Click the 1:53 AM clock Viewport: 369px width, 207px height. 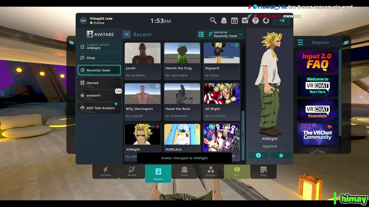(x=161, y=21)
